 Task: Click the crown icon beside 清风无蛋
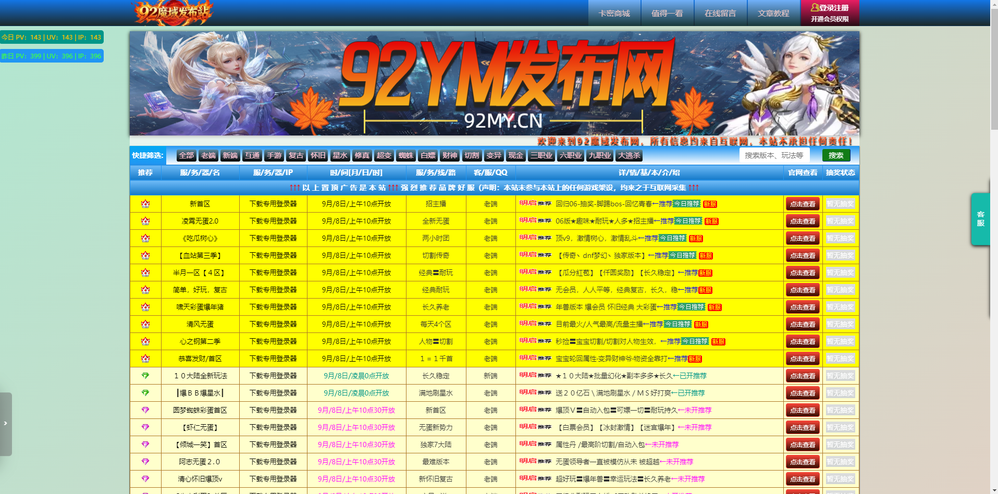click(145, 324)
